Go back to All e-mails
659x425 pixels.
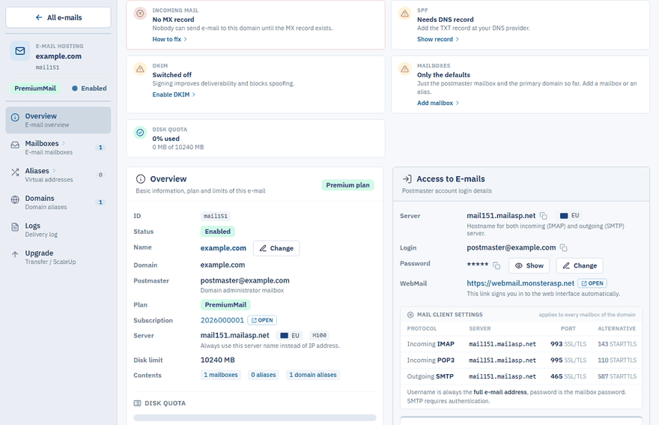click(x=58, y=18)
